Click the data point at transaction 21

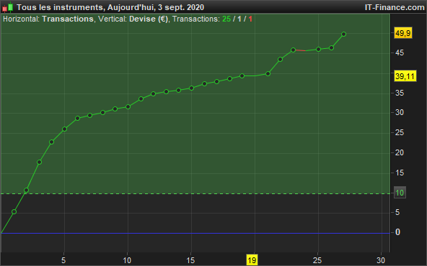point(268,73)
